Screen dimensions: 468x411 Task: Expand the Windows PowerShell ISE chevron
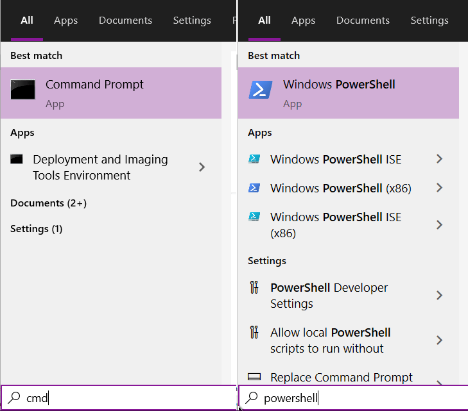click(x=439, y=159)
